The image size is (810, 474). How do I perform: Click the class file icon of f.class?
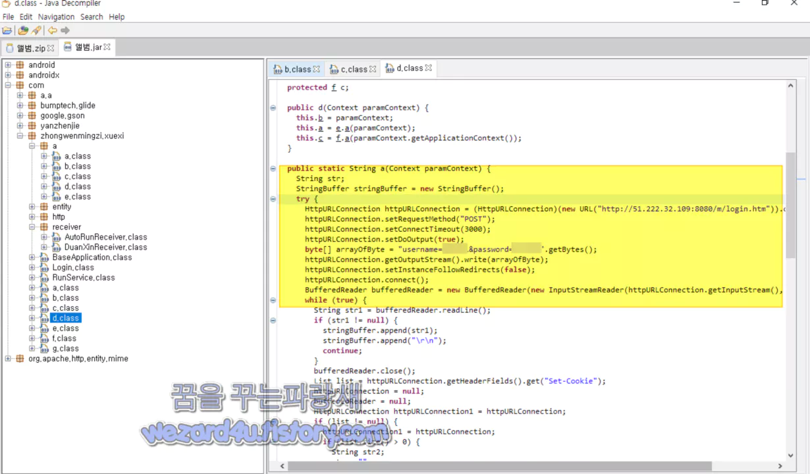44,338
